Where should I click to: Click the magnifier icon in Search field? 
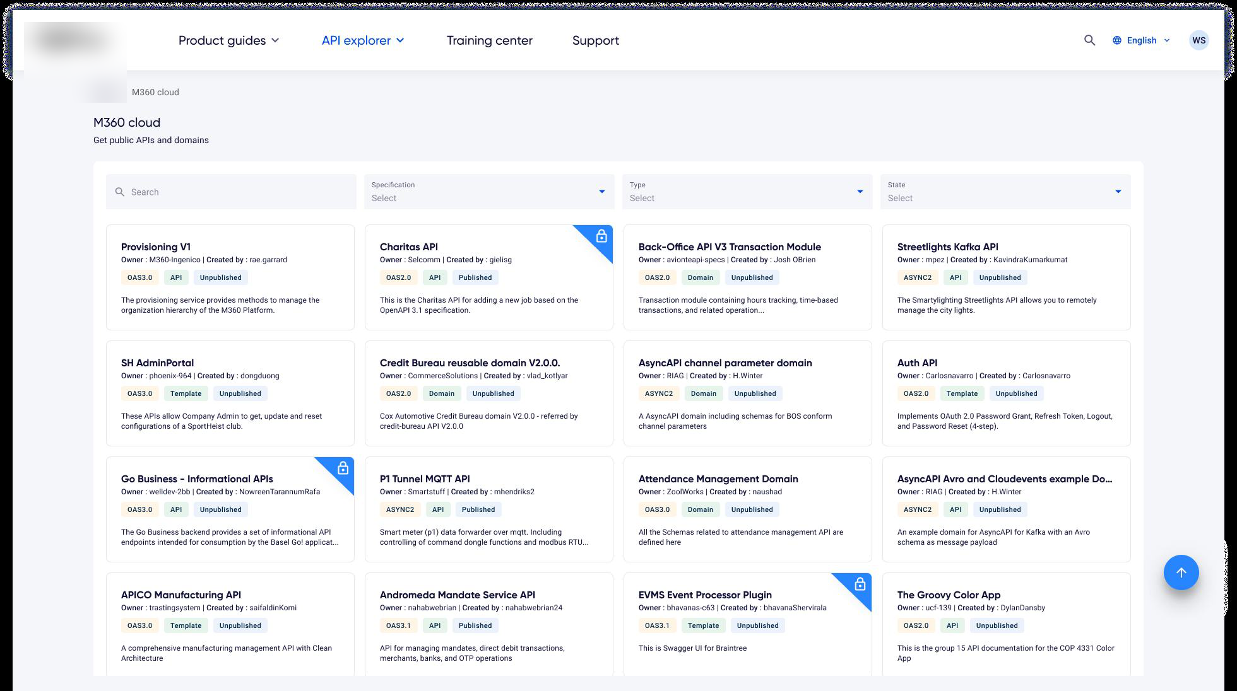click(x=119, y=192)
